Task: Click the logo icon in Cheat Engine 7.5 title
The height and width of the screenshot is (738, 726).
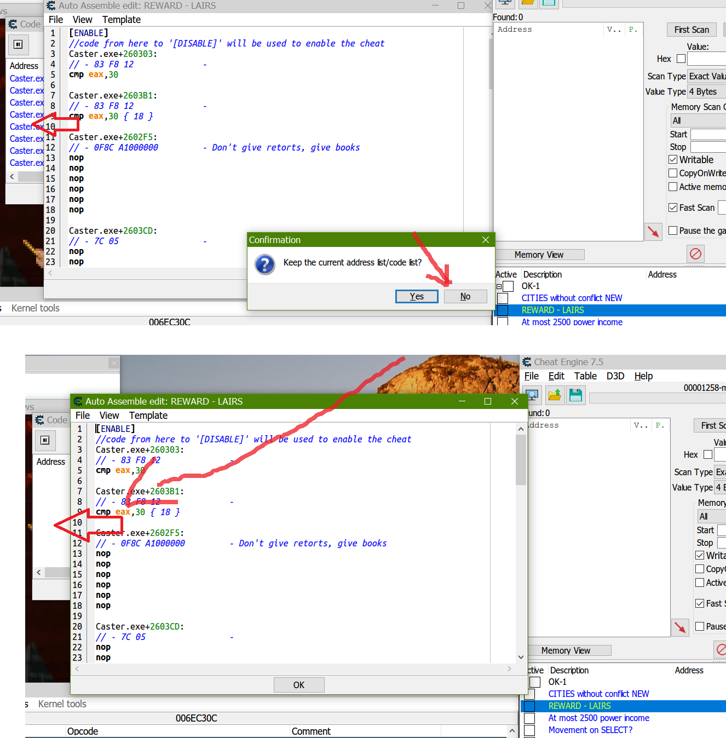Action: coord(527,362)
